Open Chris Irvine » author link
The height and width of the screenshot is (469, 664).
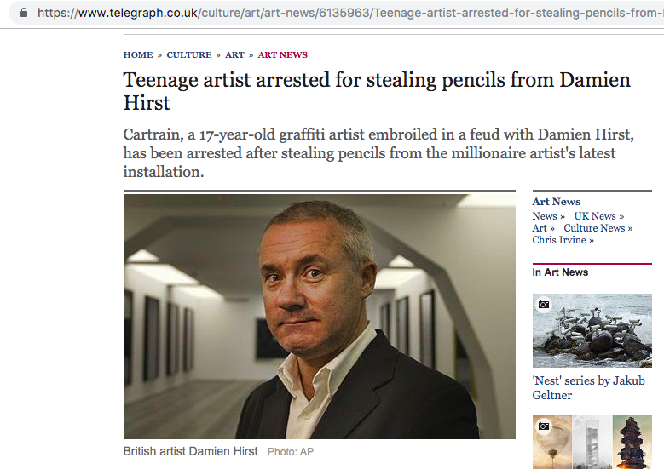[563, 240]
